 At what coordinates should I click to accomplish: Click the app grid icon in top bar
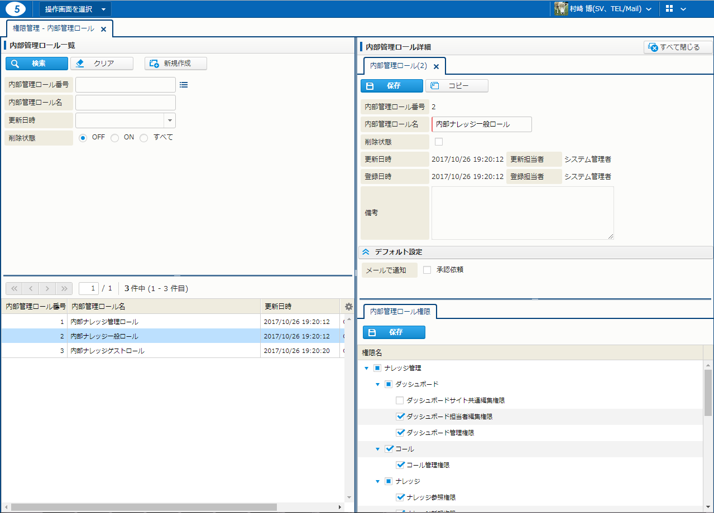[669, 9]
